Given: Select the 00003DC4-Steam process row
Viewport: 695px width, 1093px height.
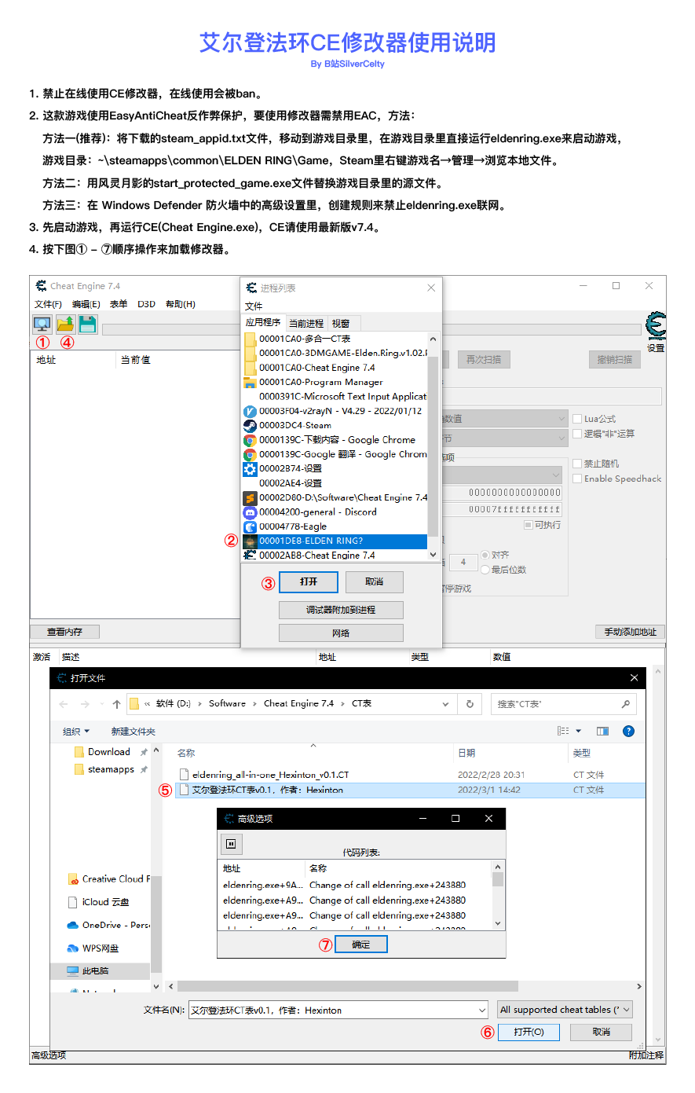Looking at the screenshot, I should [x=335, y=425].
